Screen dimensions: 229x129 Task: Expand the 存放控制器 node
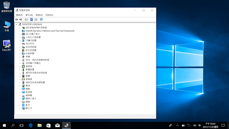point(20,47)
